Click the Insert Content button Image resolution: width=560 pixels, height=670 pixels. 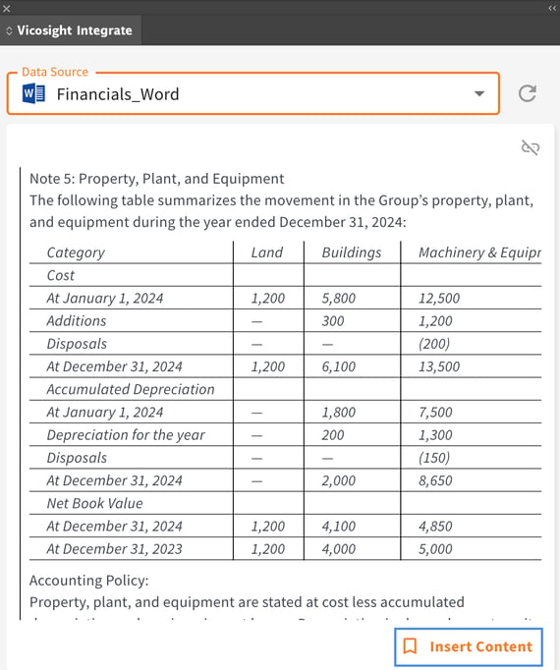[469, 646]
